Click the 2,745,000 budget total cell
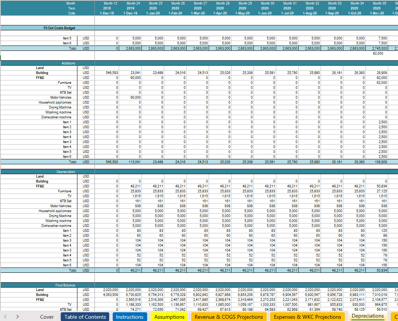 pos(377,49)
